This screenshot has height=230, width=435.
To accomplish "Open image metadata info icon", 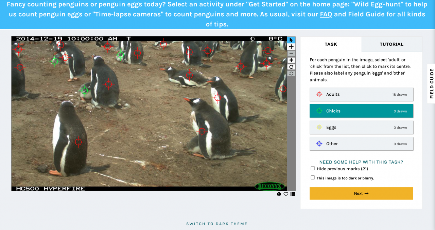I will point(279,194).
